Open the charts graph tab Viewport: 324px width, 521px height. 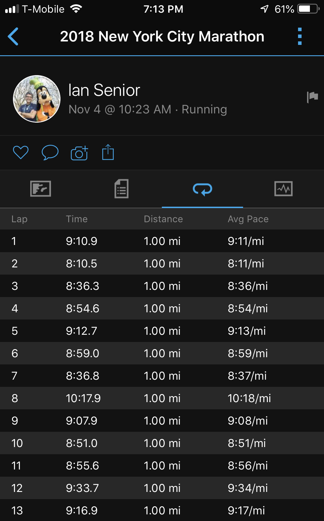click(283, 189)
